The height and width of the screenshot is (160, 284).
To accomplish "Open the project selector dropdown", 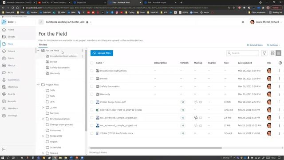I will [x=91, y=22].
